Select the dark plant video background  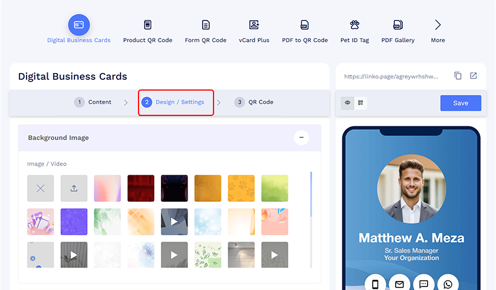[74, 255]
